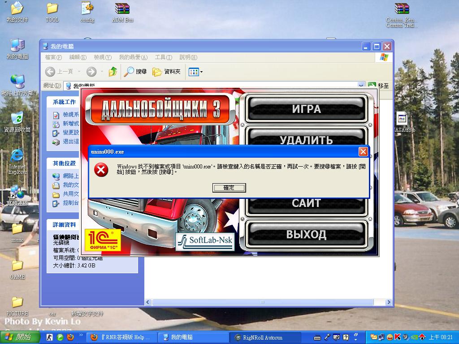Image resolution: width=459 pixels, height=344 pixels.
Task: Click 檢視系統資訊 link in 系統工作 panel
Action: point(66,115)
